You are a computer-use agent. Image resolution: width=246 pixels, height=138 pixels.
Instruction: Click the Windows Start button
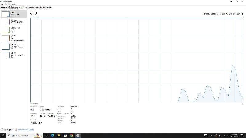[x=3, y=135]
